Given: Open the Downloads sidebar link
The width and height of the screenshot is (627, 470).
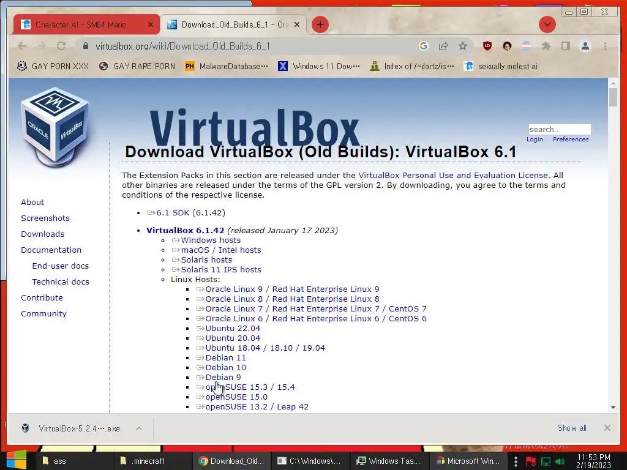Looking at the screenshot, I should click(42, 234).
